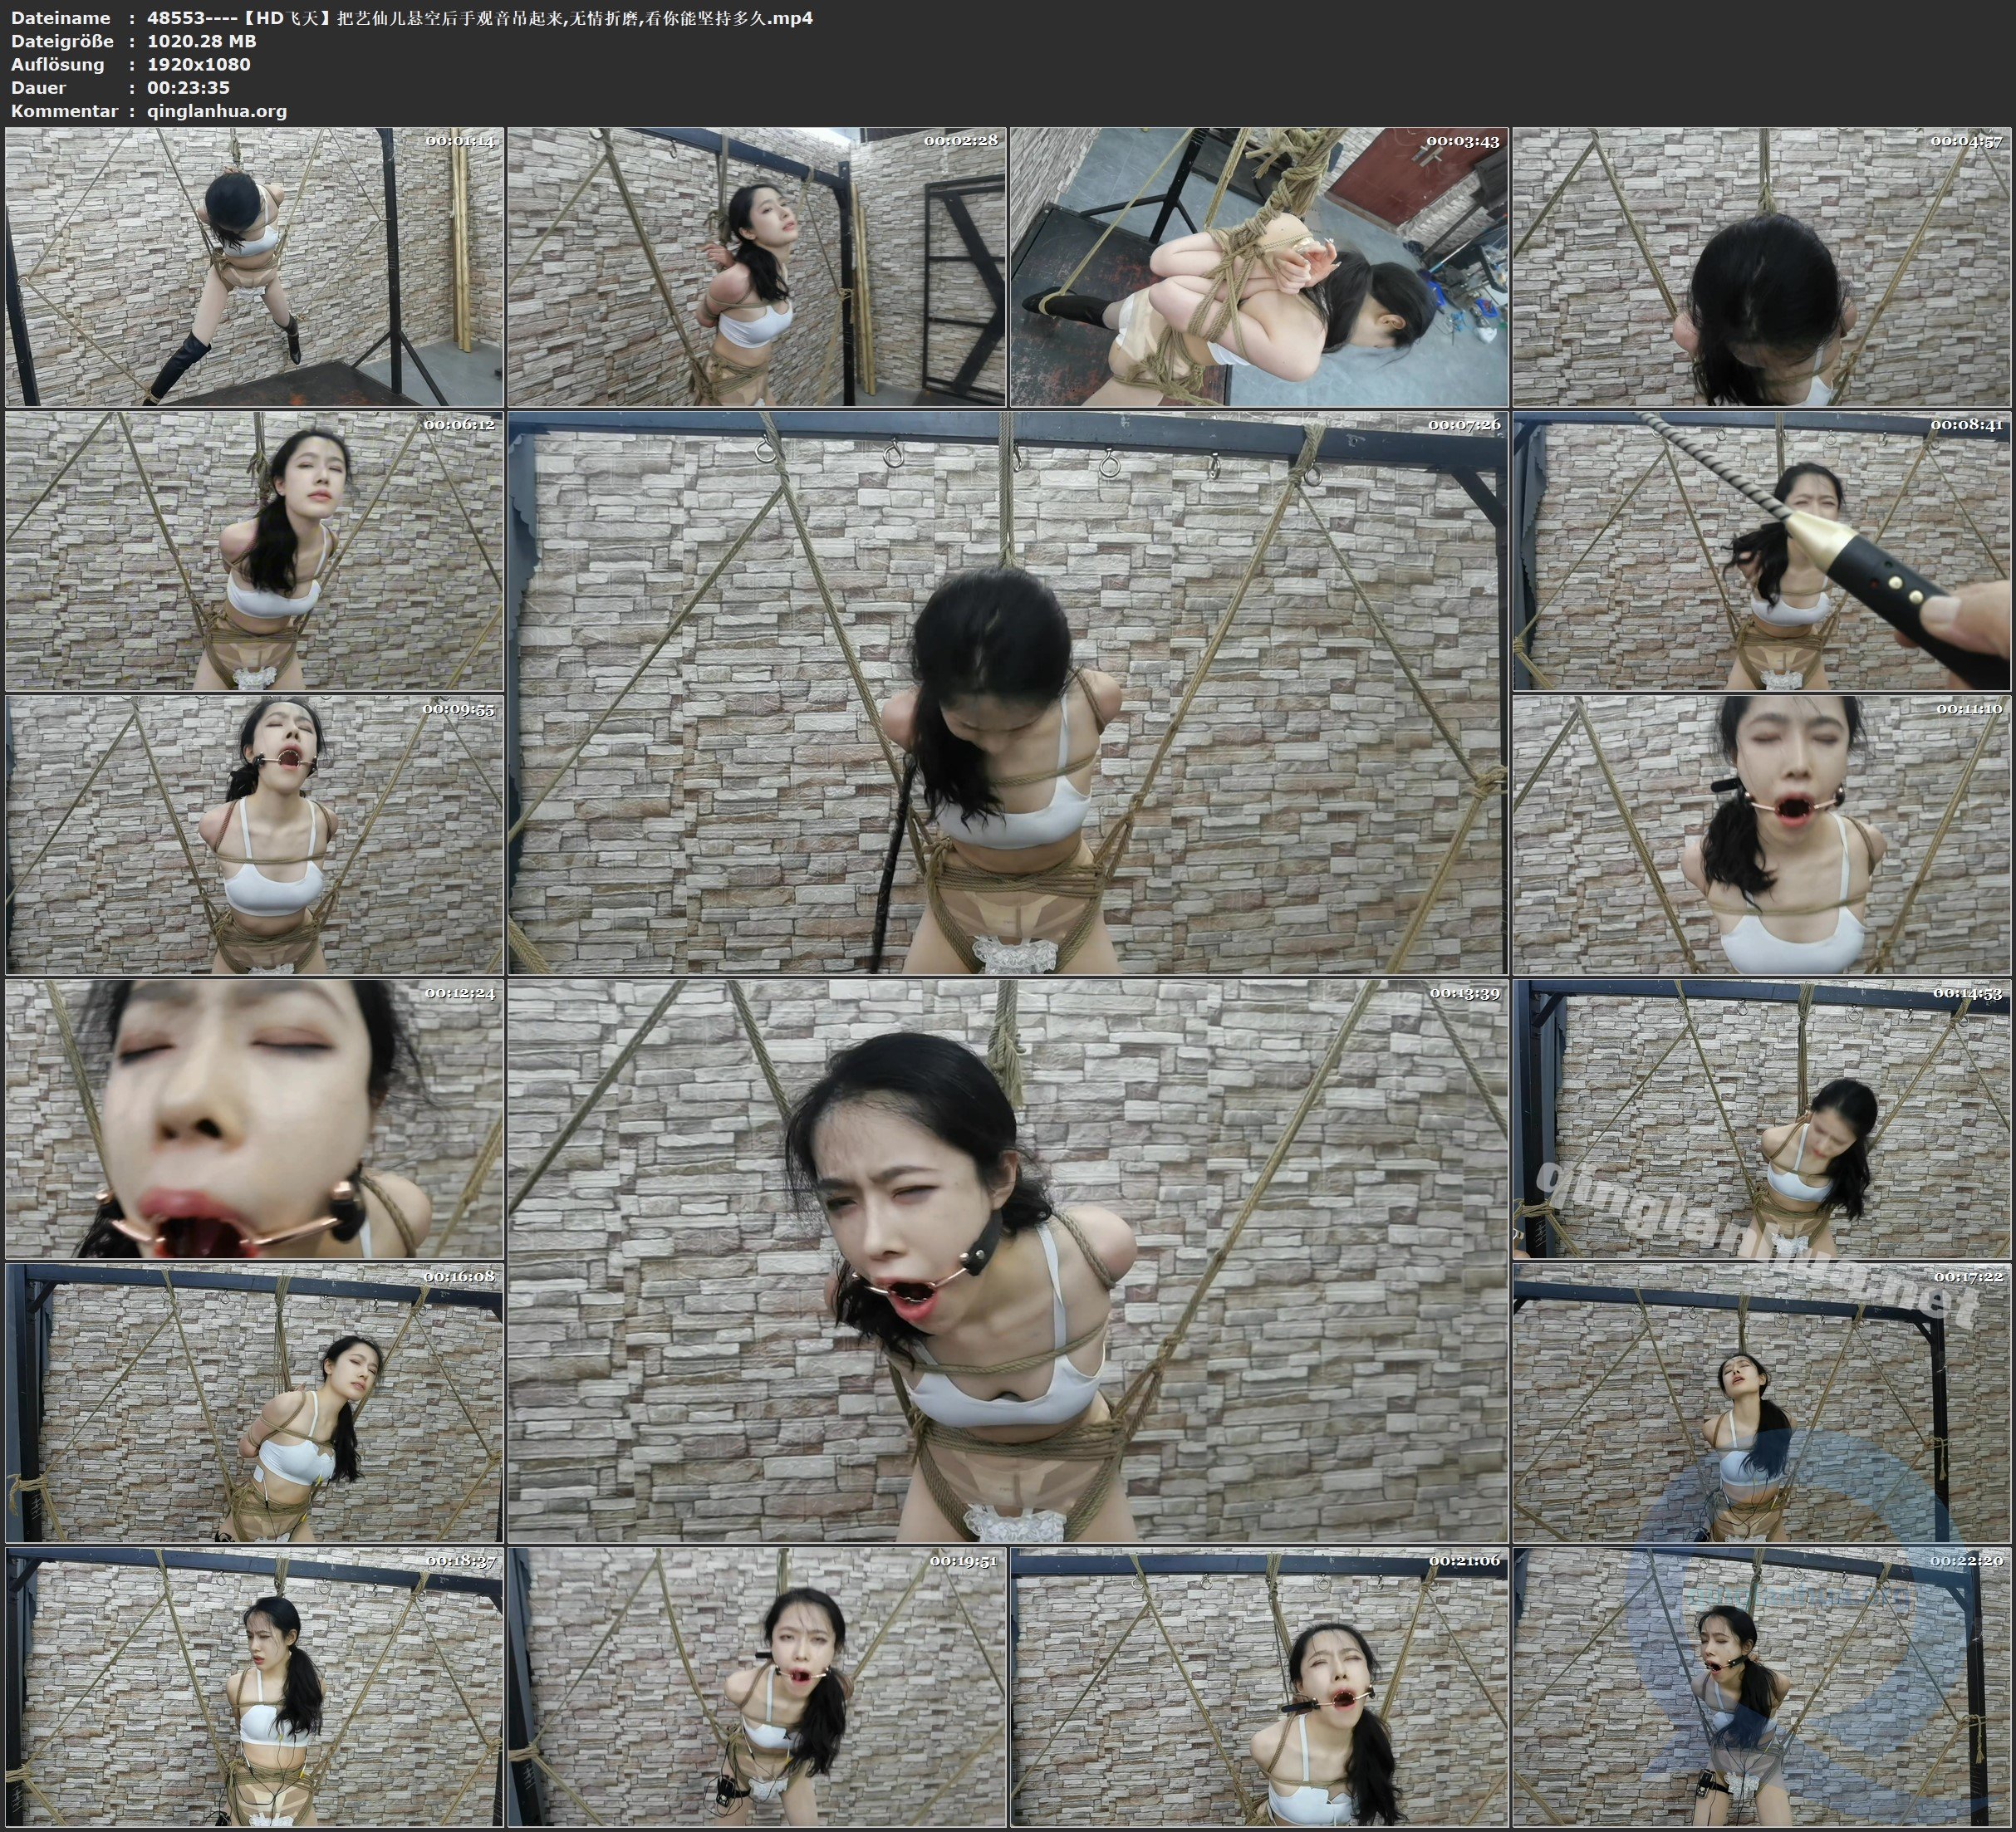This screenshot has height=1832, width=2016.
Task: Select the thumbnail timestamped 00:02:28
Action: (756, 266)
